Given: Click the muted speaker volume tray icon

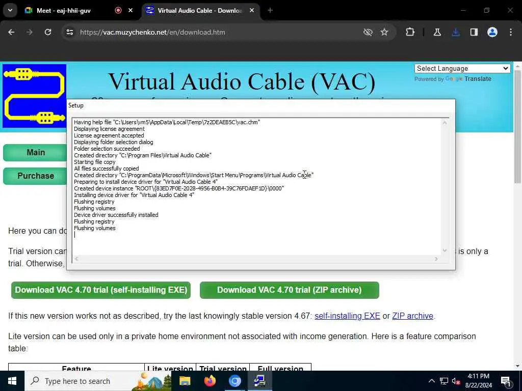Looking at the screenshot, I should pos(456,381).
